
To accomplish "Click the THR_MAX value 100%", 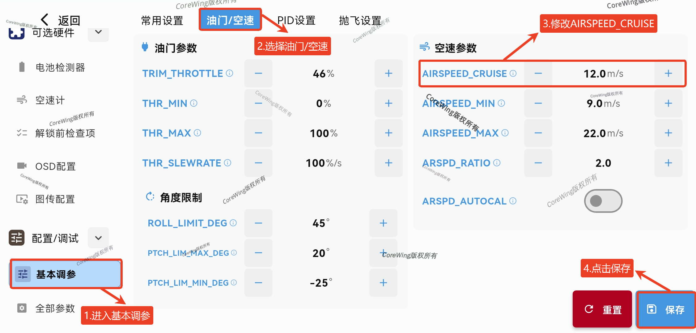I will 323,133.
